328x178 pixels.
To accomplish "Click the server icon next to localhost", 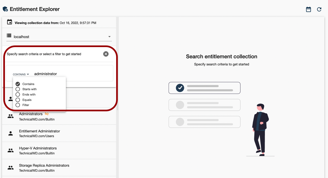I will click(9, 36).
